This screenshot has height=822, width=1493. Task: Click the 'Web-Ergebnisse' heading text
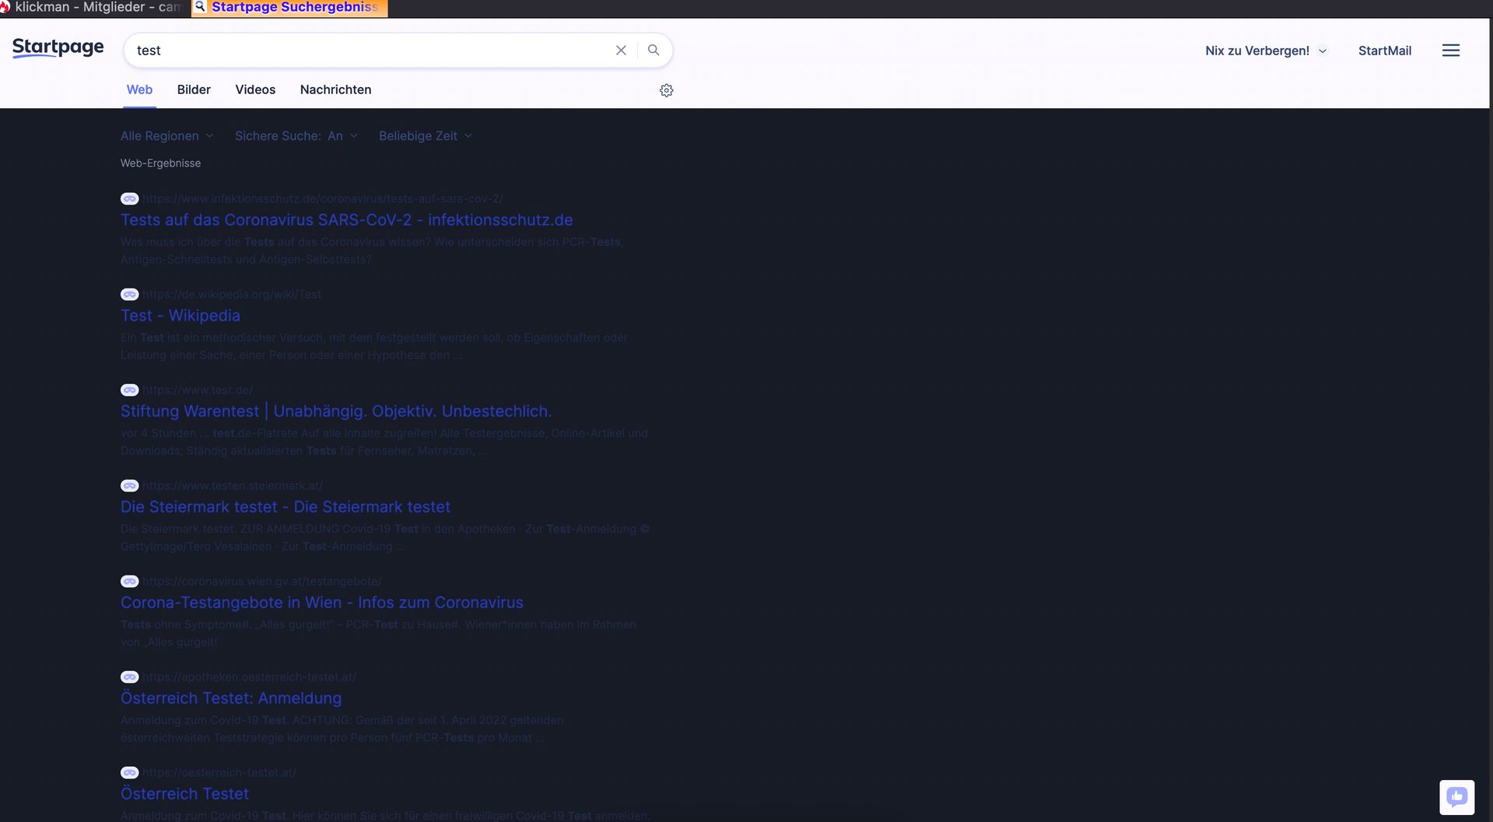(160, 163)
